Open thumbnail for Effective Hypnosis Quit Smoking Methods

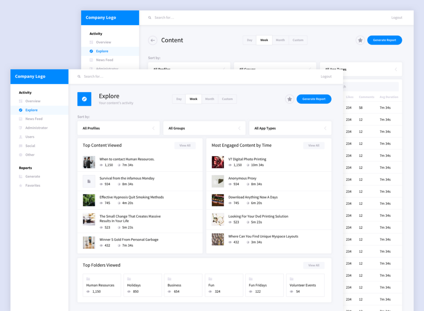point(89,200)
